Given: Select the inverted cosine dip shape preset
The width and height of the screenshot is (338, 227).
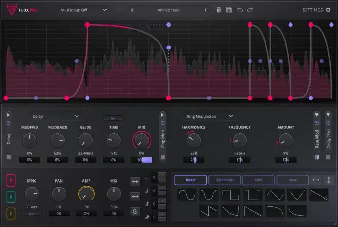Looking at the screenshot, I should click(209, 195).
